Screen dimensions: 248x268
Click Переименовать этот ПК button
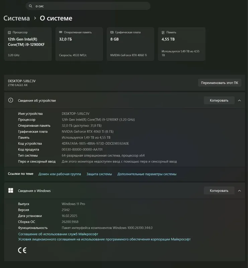click(220, 83)
